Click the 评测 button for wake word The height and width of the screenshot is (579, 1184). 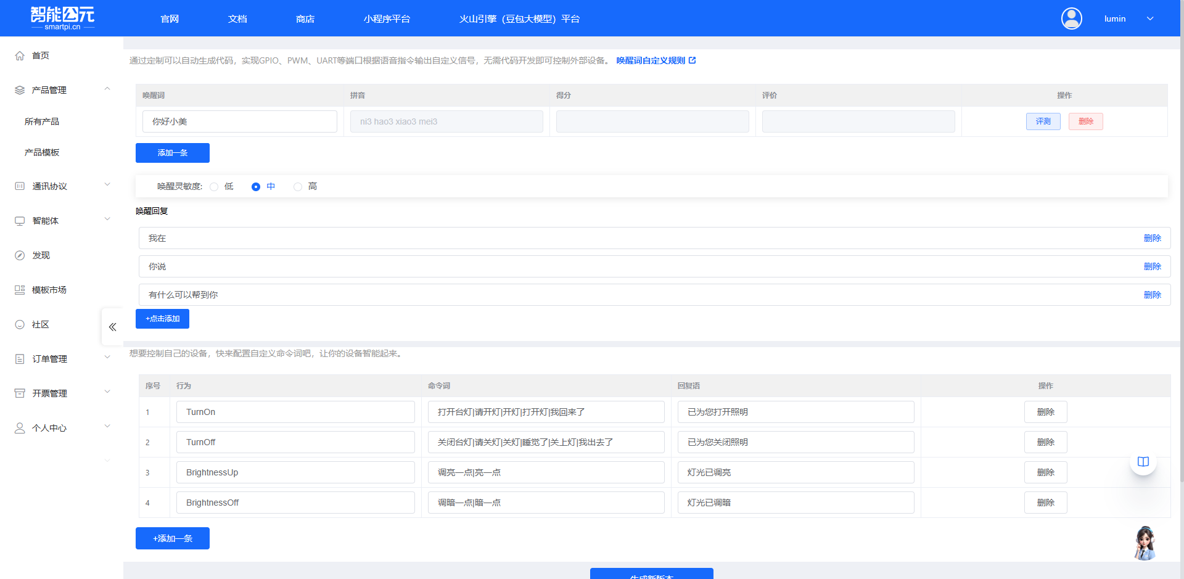1043,121
